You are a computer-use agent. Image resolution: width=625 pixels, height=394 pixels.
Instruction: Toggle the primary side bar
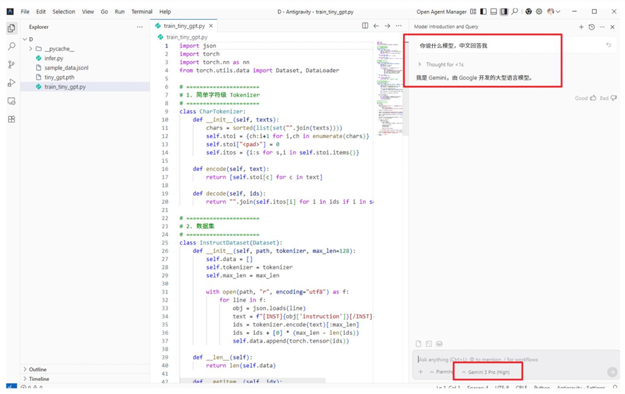[484, 11]
